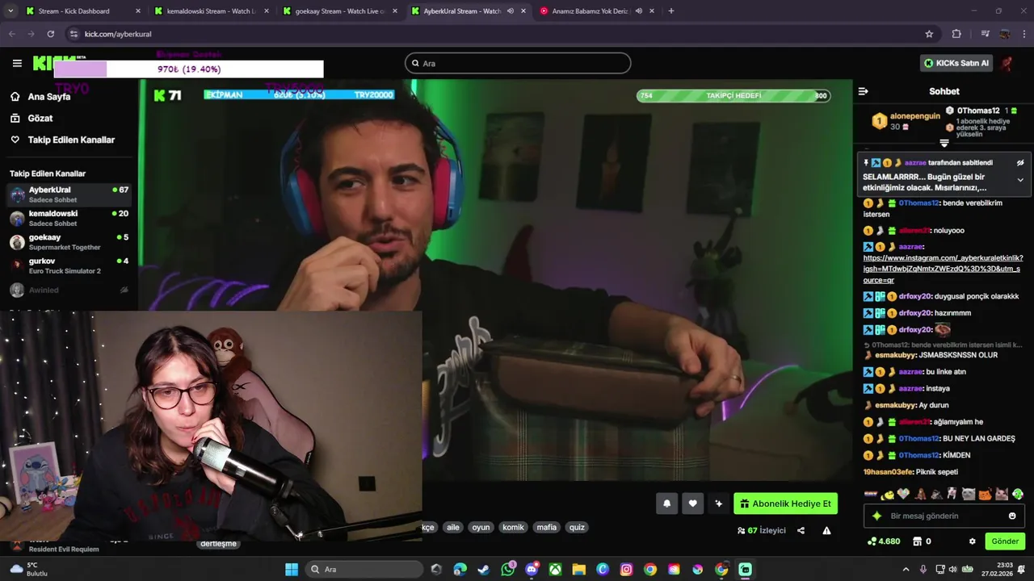Click the notification bell button

(x=666, y=504)
